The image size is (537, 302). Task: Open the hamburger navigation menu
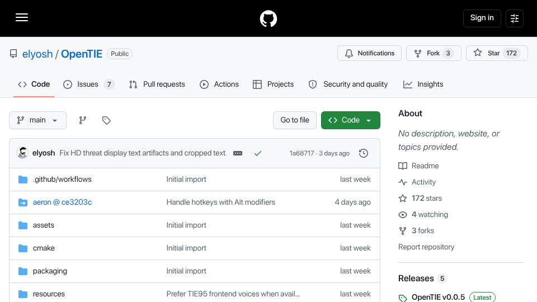click(x=22, y=18)
